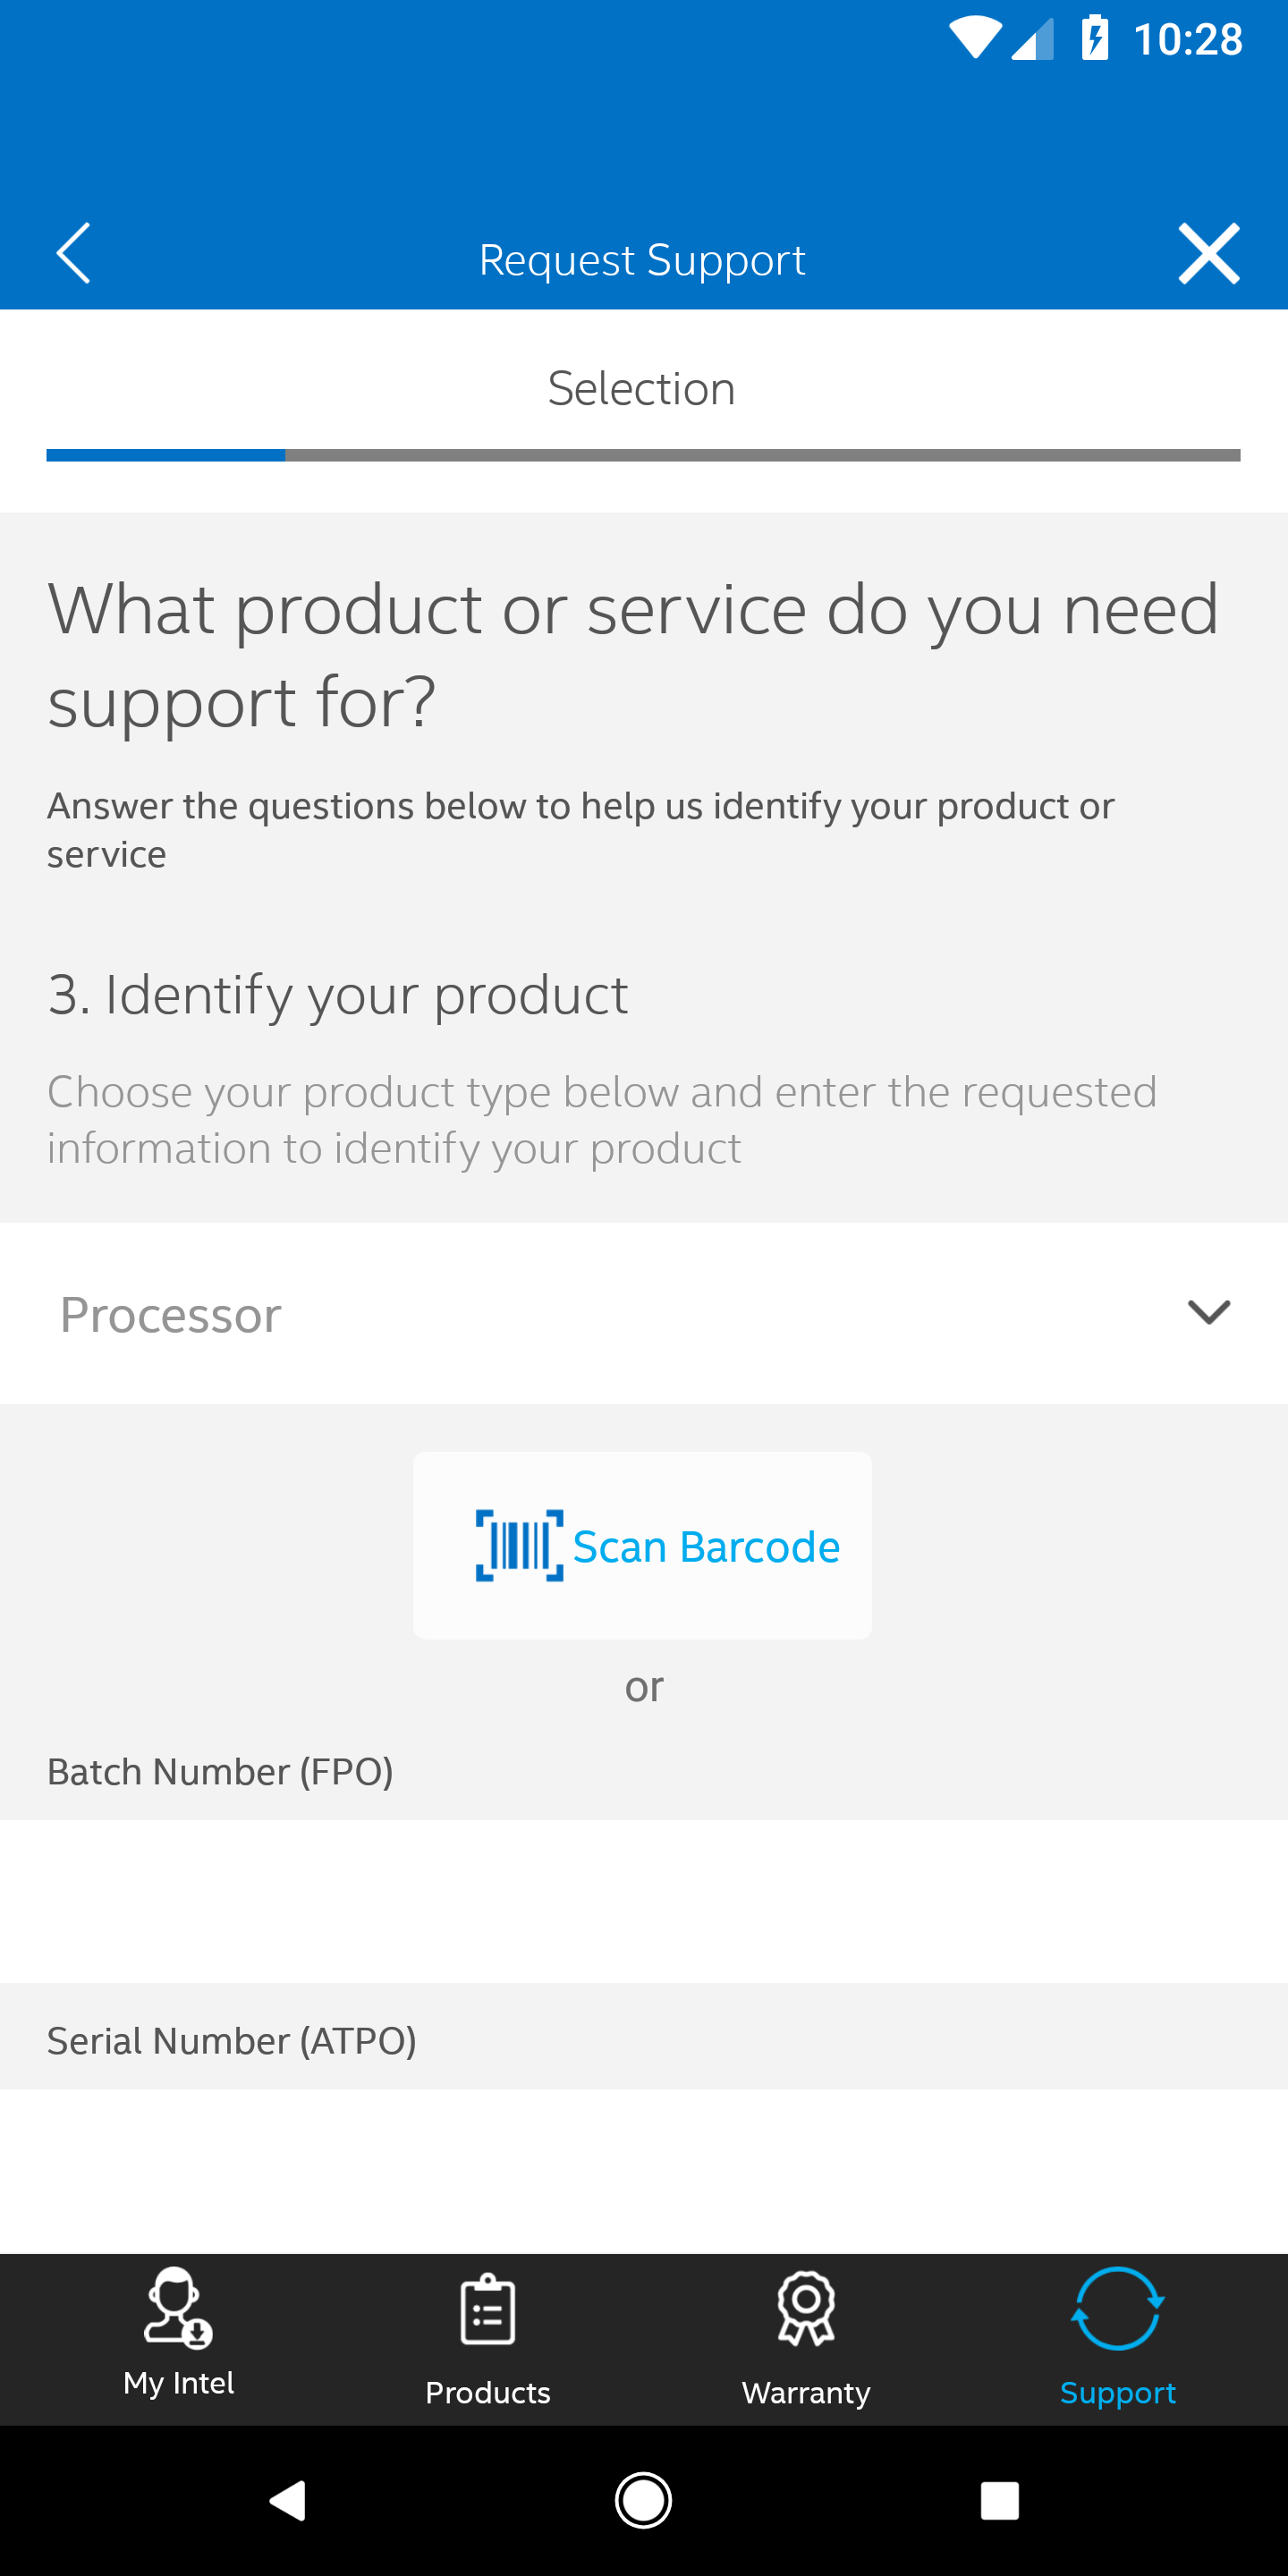Open the My Intel tab icon
Screen dimensions: 1288x2576
tap(178, 2308)
